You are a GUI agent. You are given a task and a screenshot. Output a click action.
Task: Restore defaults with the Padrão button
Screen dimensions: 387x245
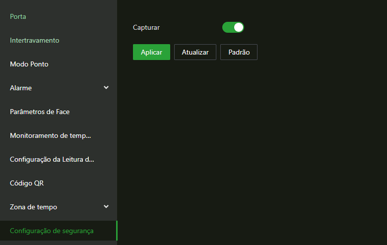click(239, 52)
